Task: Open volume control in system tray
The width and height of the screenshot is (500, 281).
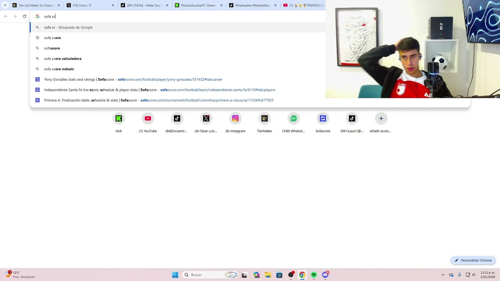Action: point(474,275)
